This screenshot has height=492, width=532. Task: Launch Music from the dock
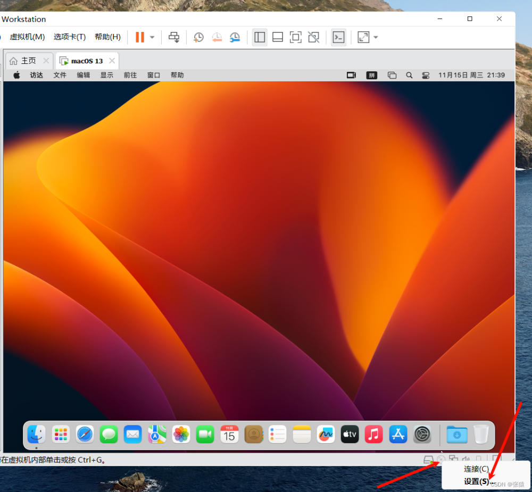click(373, 435)
